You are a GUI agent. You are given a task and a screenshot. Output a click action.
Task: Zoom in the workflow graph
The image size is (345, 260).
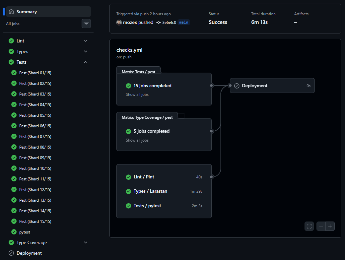330,226
